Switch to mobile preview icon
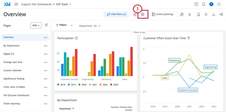The image size is (226, 112). pyautogui.click(x=198, y=14)
